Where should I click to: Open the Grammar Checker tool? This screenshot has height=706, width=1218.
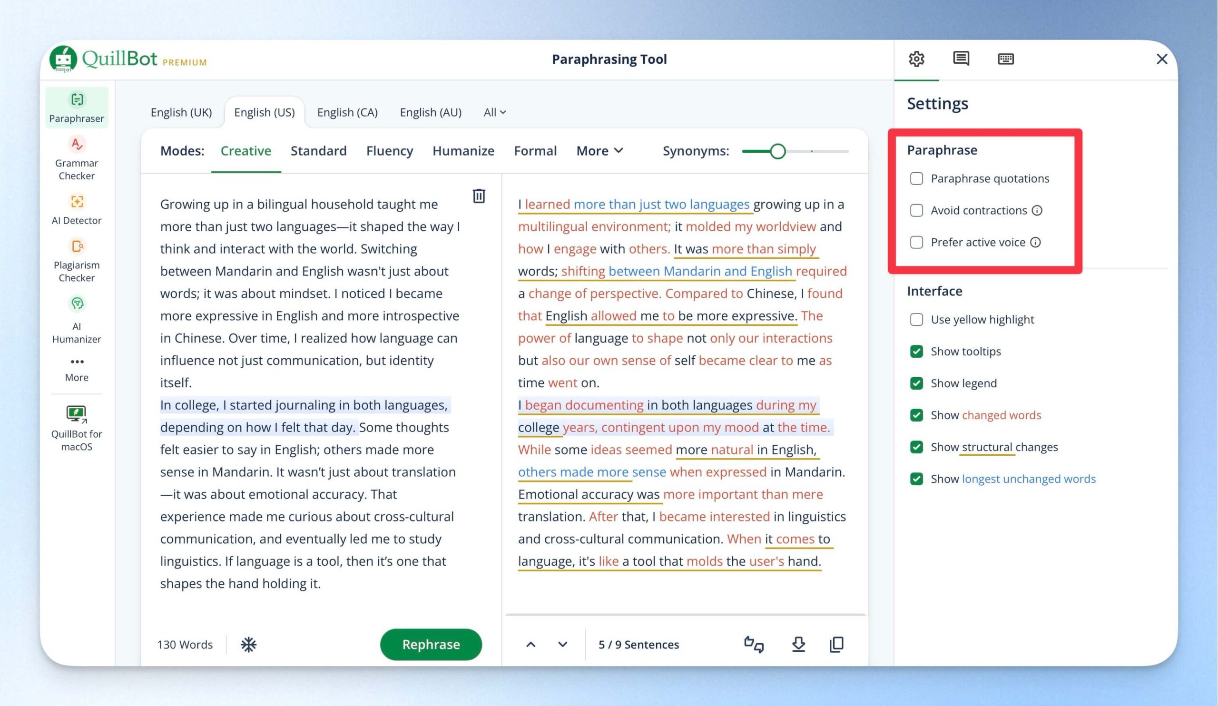click(77, 158)
